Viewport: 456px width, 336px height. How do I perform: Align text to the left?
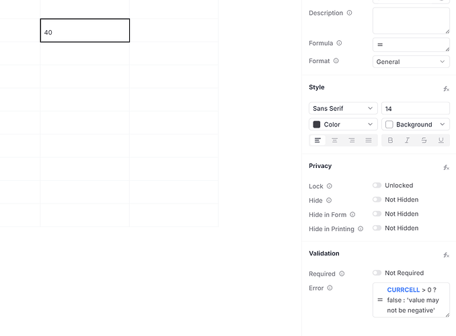(318, 140)
